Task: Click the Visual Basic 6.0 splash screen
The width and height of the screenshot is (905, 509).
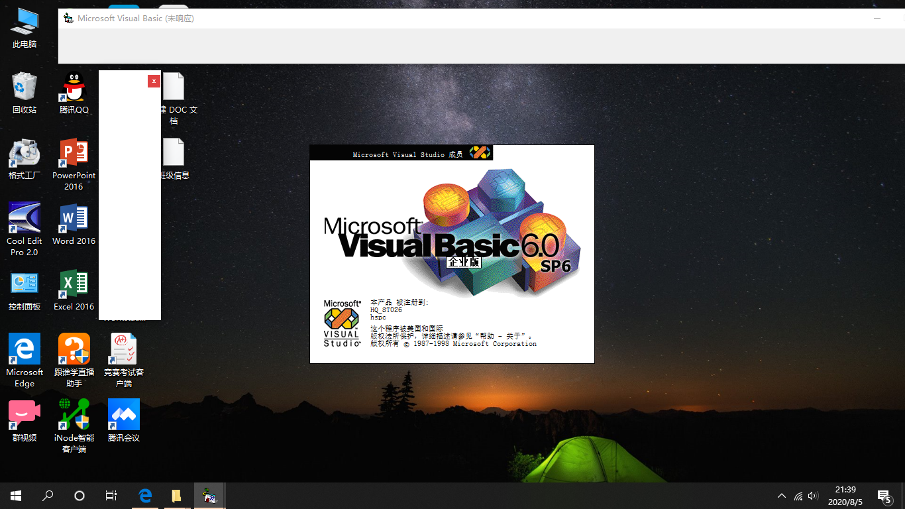Action: pos(452,254)
